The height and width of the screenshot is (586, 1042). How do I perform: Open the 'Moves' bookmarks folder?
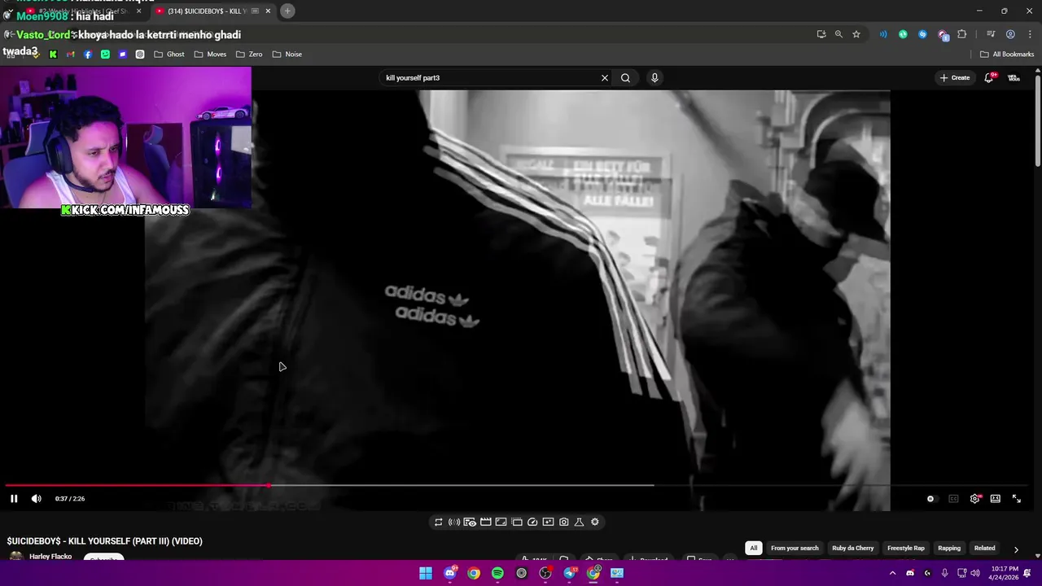point(210,55)
